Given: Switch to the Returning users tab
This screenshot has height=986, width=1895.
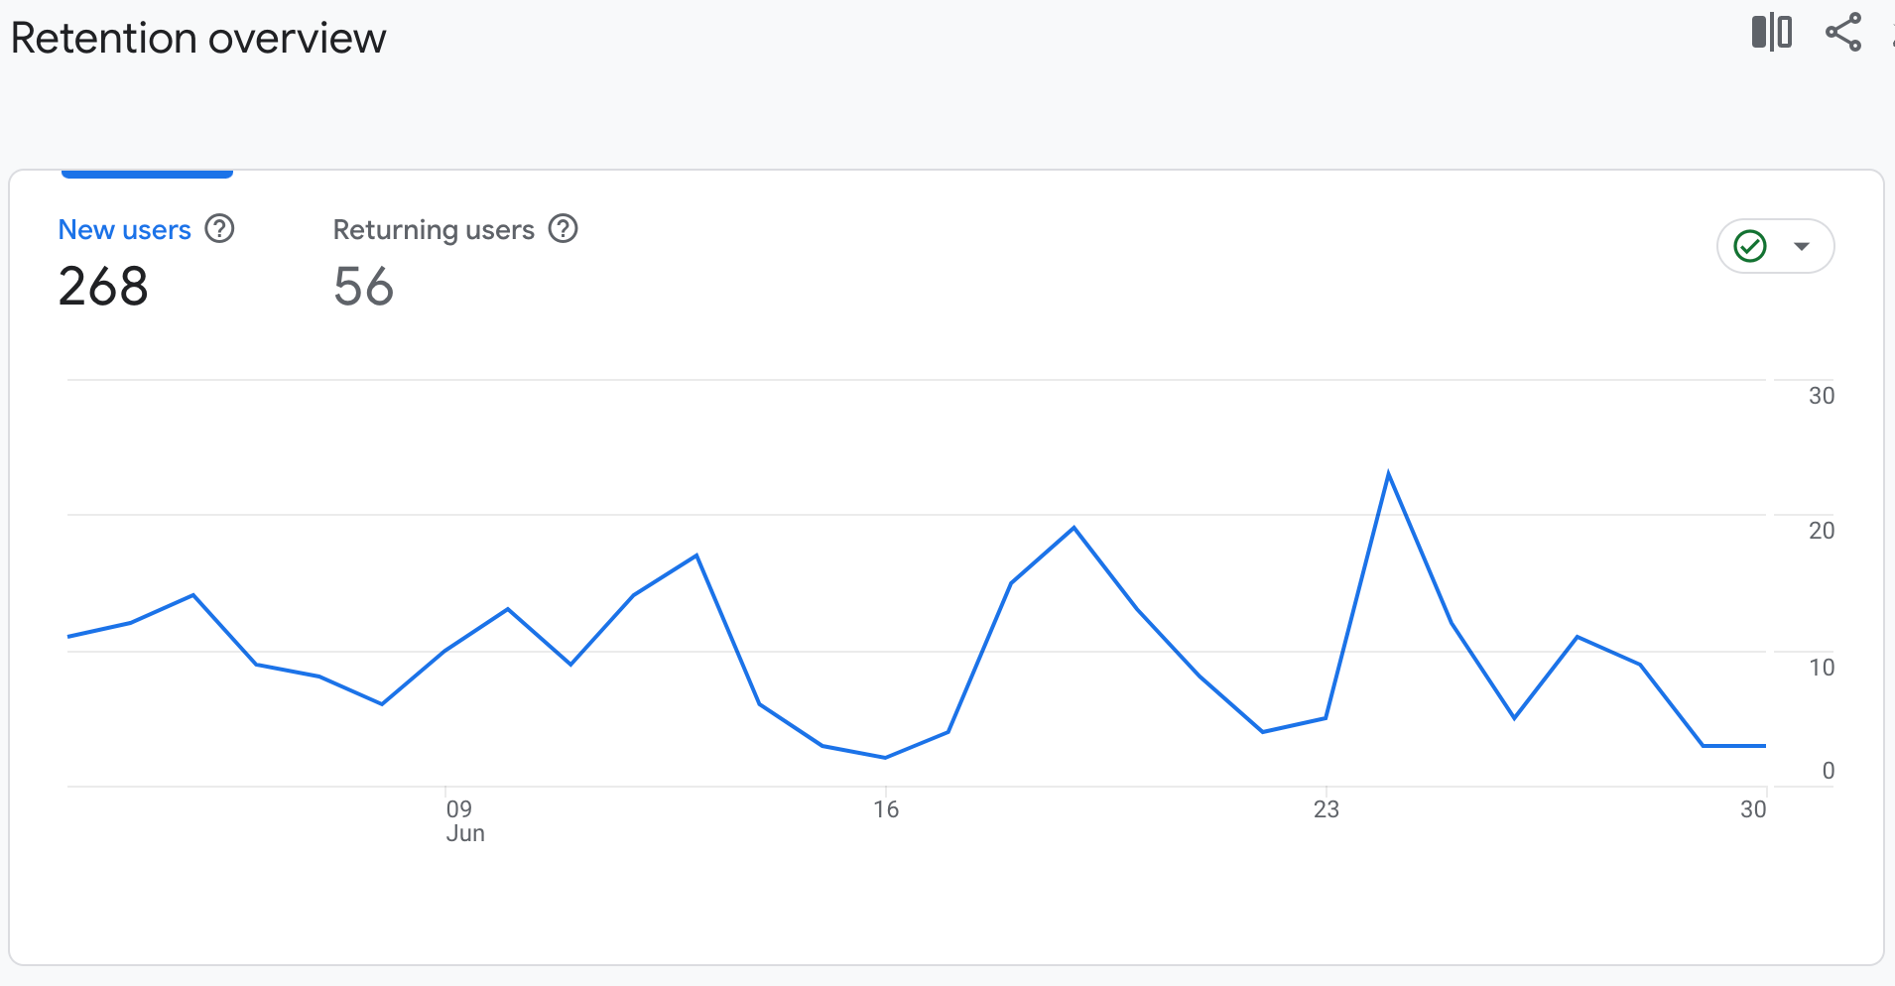Looking at the screenshot, I should point(434,230).
